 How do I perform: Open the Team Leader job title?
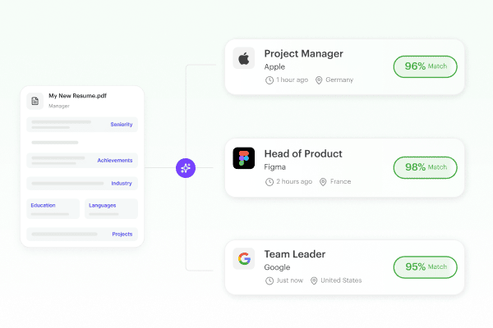click(x=295, y=254)
